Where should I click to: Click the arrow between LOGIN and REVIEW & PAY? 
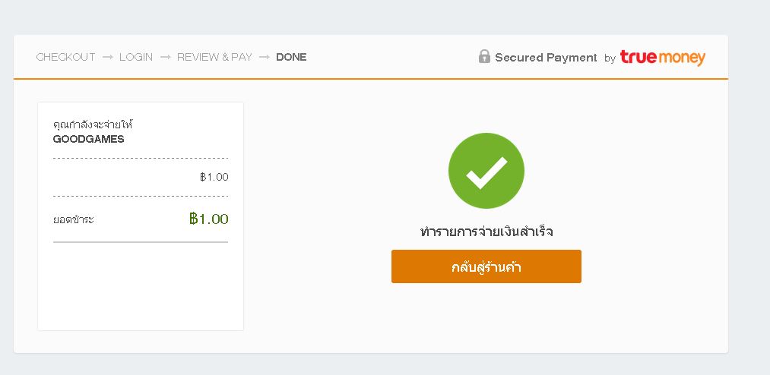point(166,58)
